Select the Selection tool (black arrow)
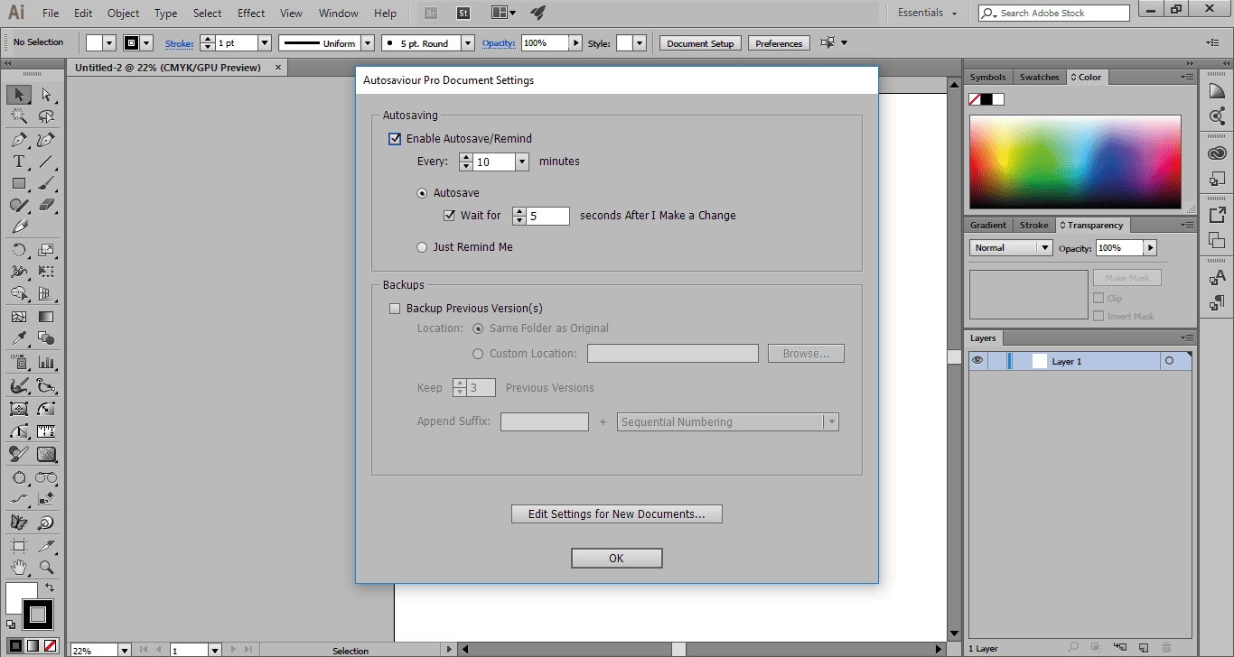The width and height of the screenshot is (1234, 657). tap(19, 95)
